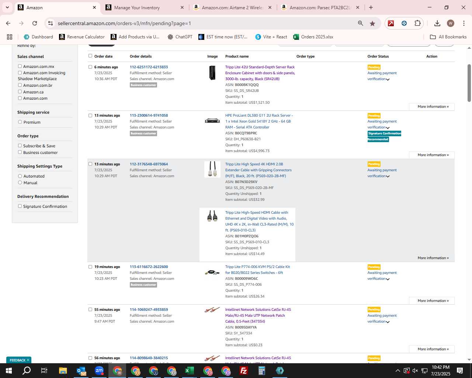
Task: Open FileZilla from the taskbar
Action: (x=244, y=371)
